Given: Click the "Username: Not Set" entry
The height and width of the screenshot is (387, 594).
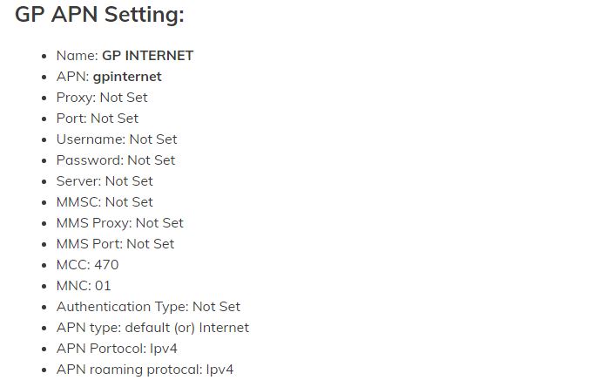Looking at the screenshot, I should tap(116, 139).
